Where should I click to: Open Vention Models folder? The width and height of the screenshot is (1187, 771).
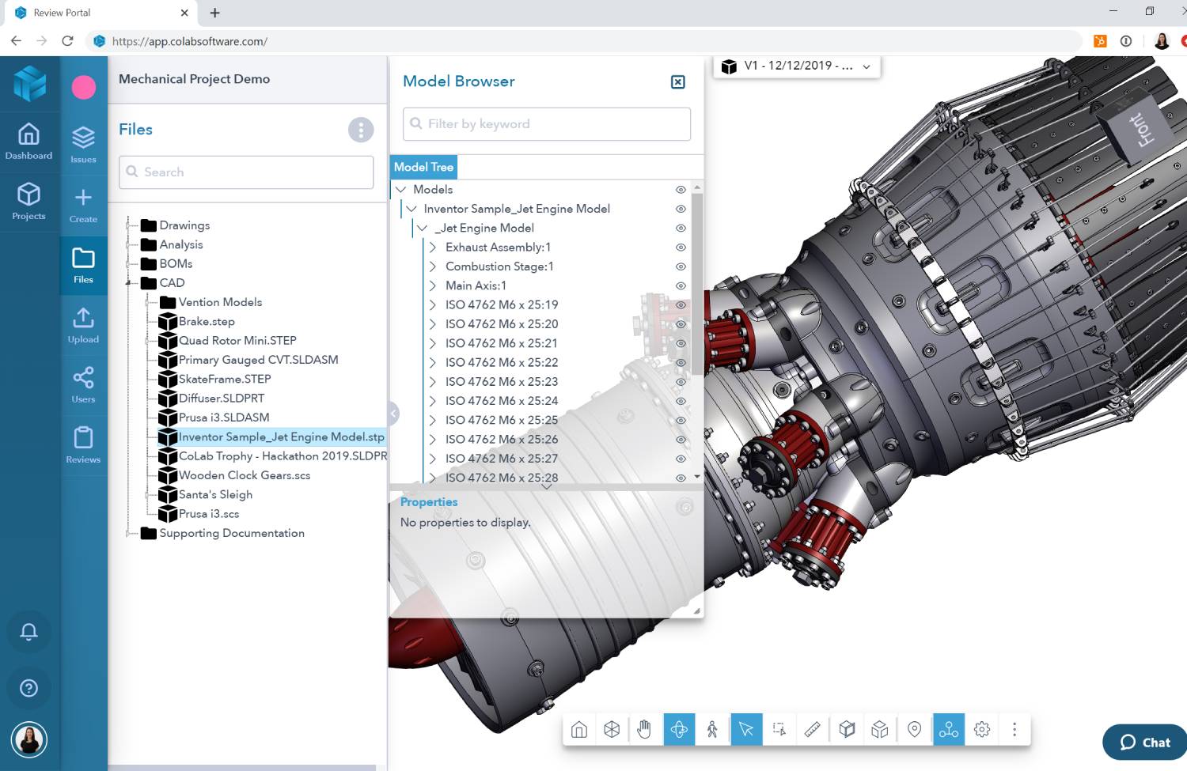(220, 302)
